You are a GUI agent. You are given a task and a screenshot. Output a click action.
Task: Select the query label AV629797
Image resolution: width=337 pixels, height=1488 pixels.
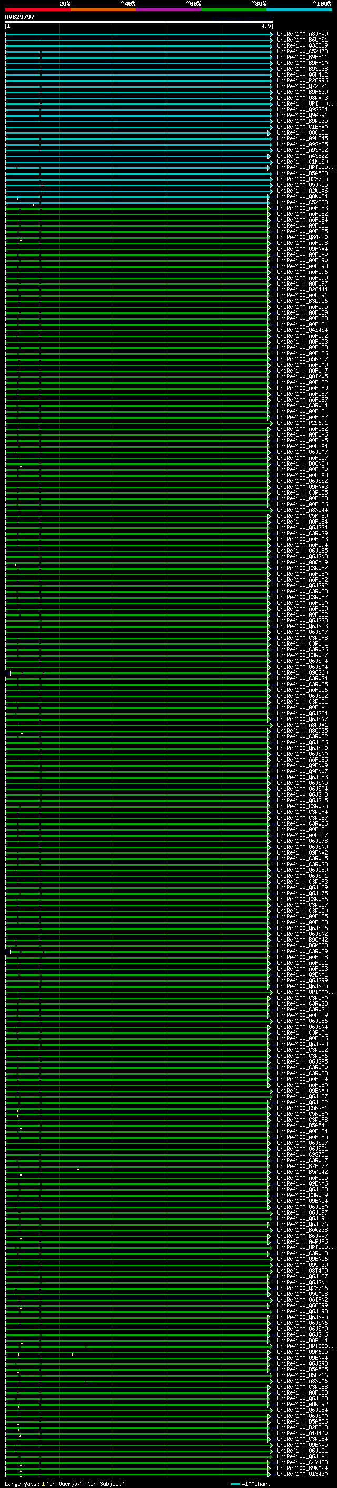(x=19, y=17)
